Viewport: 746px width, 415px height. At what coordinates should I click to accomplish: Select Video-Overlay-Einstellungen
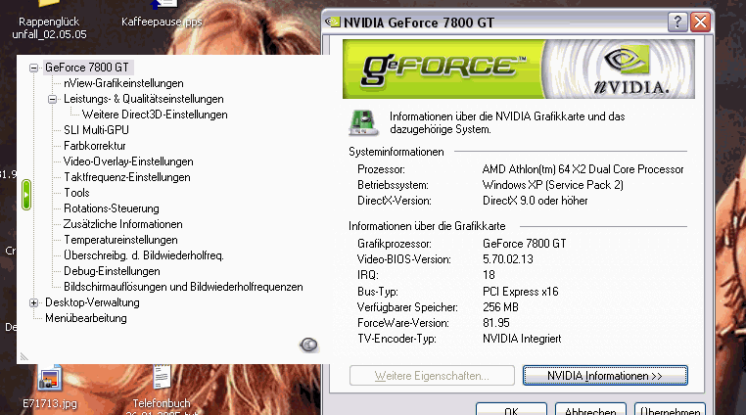pos(128,161)
